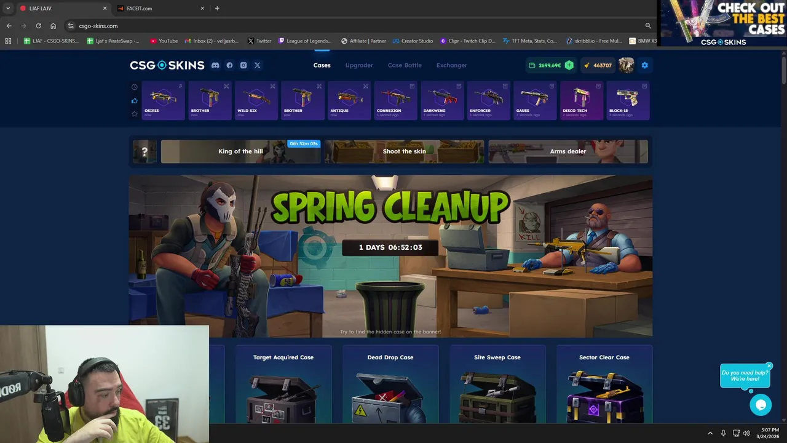Viewport: 787px width, 443px height.
Task: Open the Arms dealer event
Action: (568, 151)
